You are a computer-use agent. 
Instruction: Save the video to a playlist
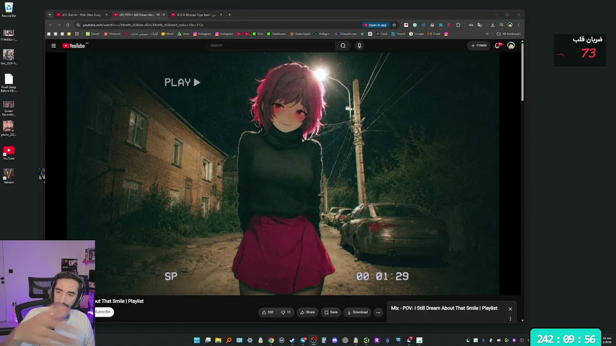(x=331, y=312)
